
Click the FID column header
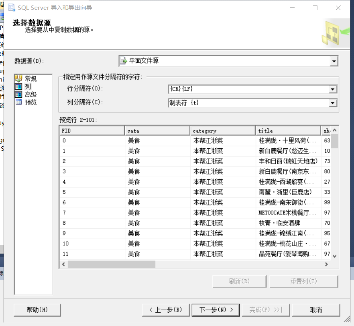[x=92, y=131]
